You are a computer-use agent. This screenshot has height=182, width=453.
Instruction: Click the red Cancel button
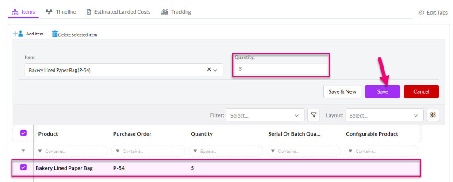(421, 91)
